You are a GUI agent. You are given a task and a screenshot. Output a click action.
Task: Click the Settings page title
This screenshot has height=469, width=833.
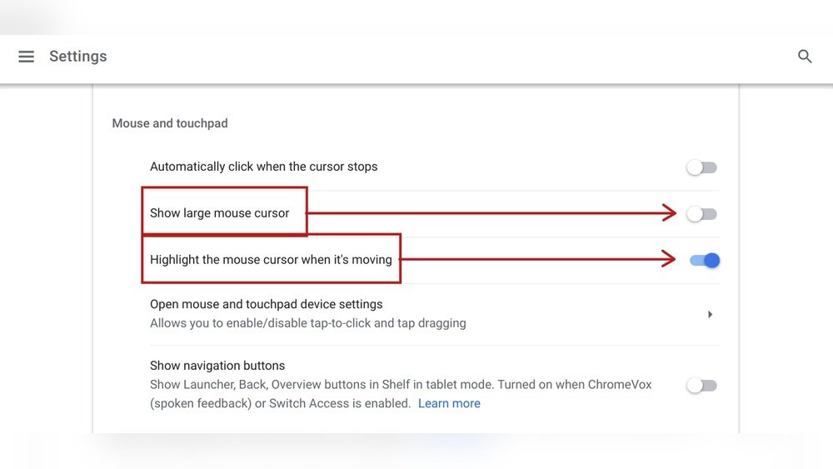78,57
